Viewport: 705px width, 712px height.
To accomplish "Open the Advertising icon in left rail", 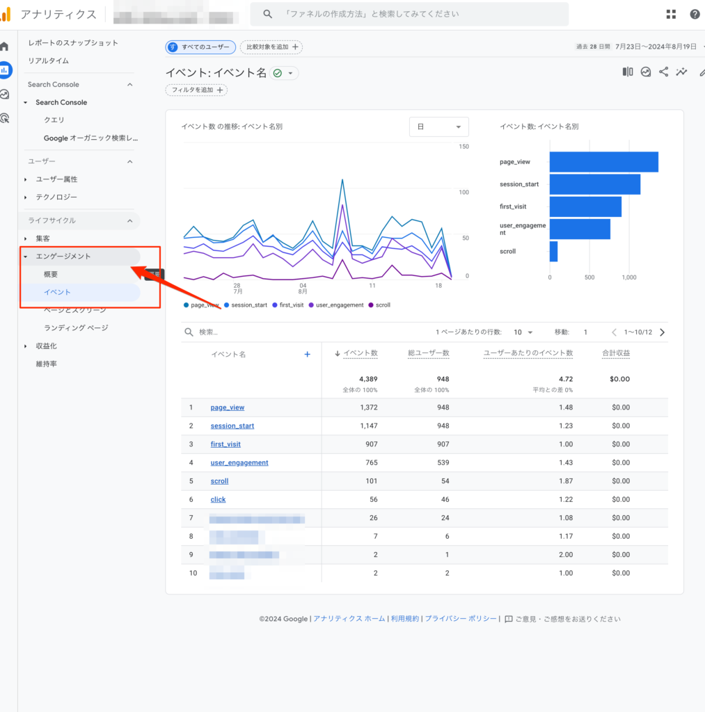I will [x=5, y=118].
